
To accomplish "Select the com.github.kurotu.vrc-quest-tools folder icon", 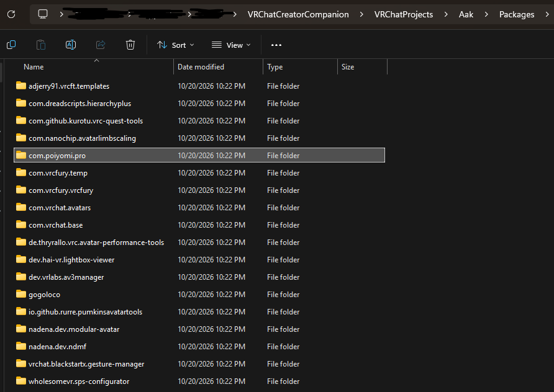I will pos(21,120).
